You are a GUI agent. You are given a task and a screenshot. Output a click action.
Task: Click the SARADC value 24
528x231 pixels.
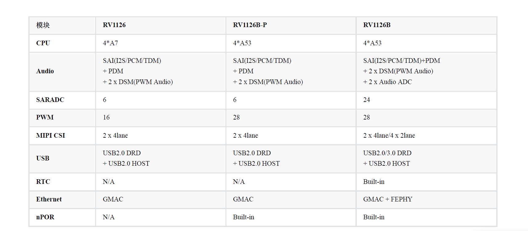coord(367,100)
